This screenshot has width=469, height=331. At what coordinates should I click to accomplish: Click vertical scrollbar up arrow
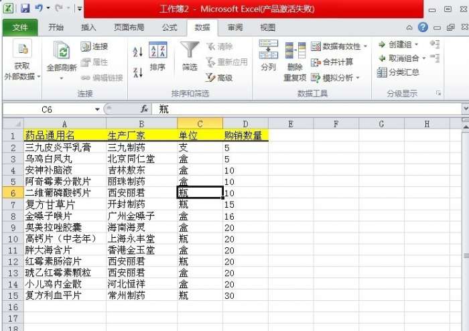coord(466,127)
